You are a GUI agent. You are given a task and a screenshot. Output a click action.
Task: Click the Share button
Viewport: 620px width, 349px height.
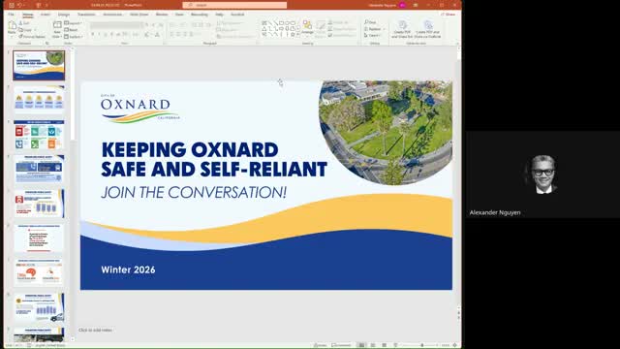pyautogui.click(x=449, y=15)
